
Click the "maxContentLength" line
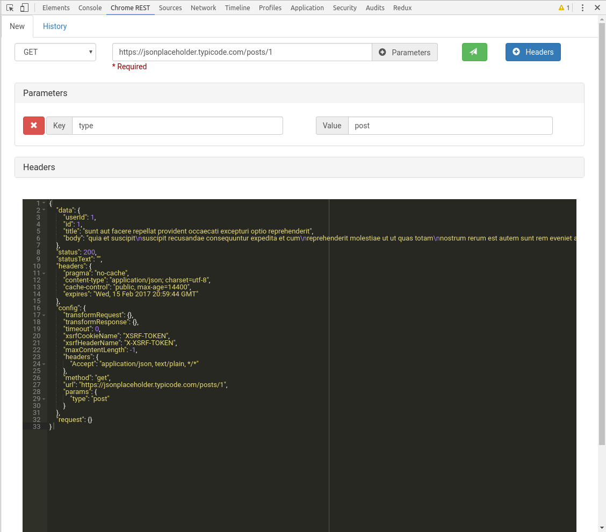coord(100,350)
